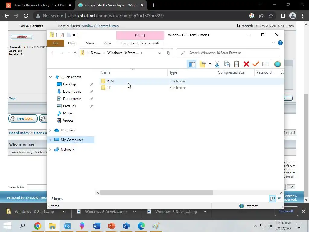
Task: Select the Compressed Folder Tools tab
Action: click(x=140, y=43)
